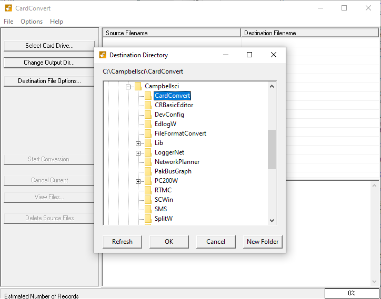Click the Destination Directory dialog title icon
Screen dimensions: 381x299
(102, 55)
